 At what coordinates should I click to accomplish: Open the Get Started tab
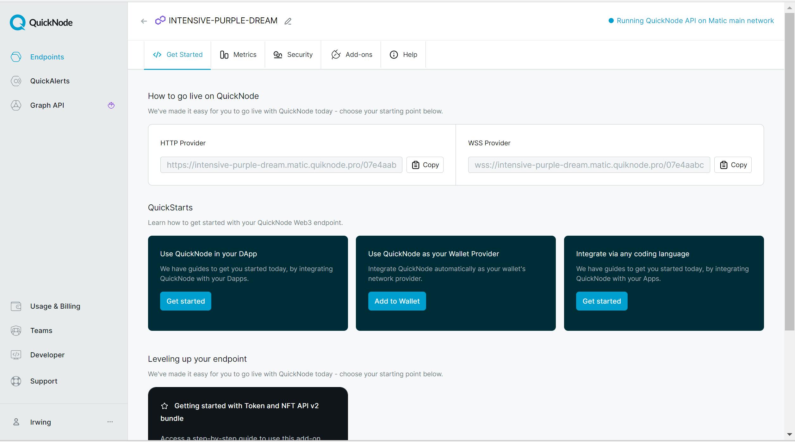tap(177, 55)
